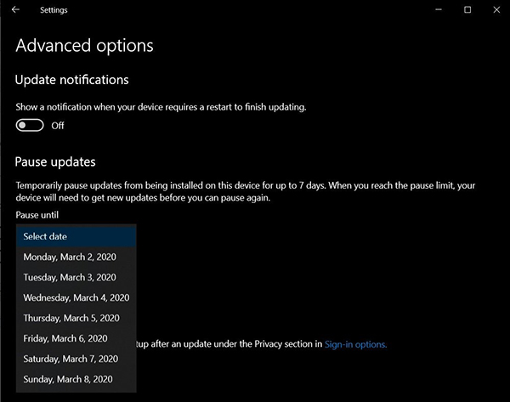
Task: Choose Wednesday, March 4, 2020
Action: [x=76, y=297]
